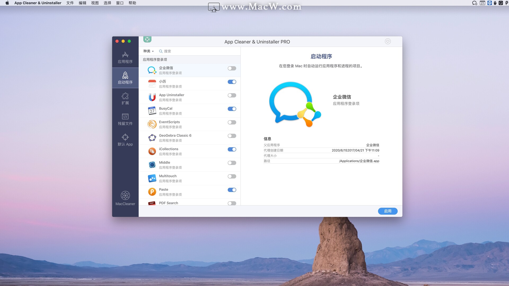The height and width of the screenshot is (286, 509).
Task: Click the Multitouch app icon
Action: (152, 178)
